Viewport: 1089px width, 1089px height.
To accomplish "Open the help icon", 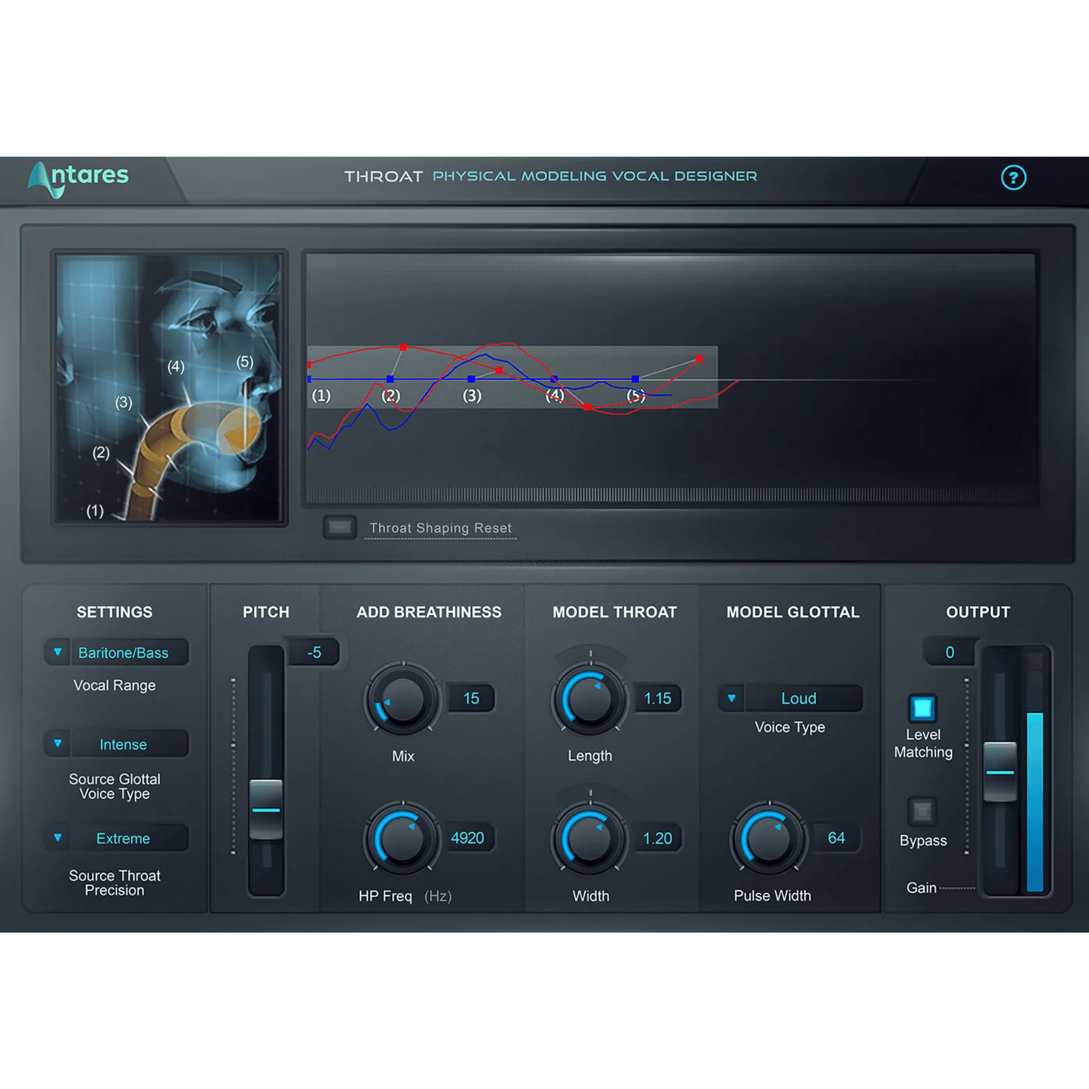I will click(1014, 178).
